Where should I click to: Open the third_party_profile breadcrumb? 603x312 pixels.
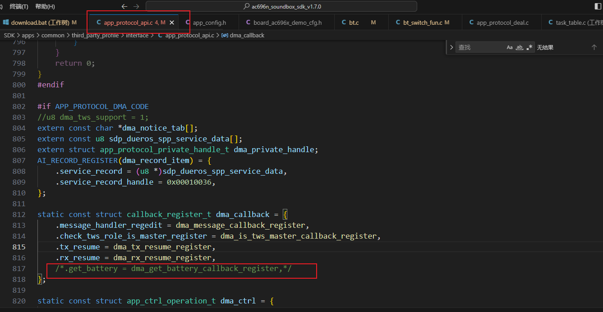tap(95, 35)
